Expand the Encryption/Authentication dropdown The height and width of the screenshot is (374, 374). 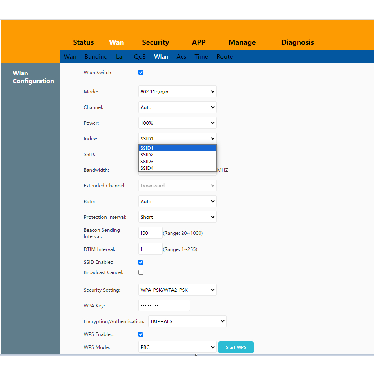point(187,321)
